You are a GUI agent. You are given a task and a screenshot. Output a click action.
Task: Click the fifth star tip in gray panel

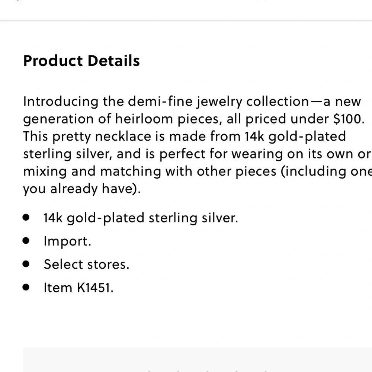[x=265, y=371]
